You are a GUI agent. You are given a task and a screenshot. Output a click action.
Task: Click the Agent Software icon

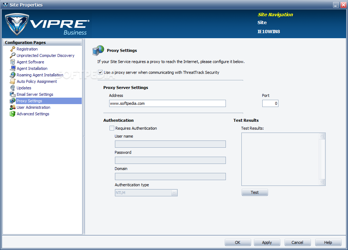pos(13,62)
